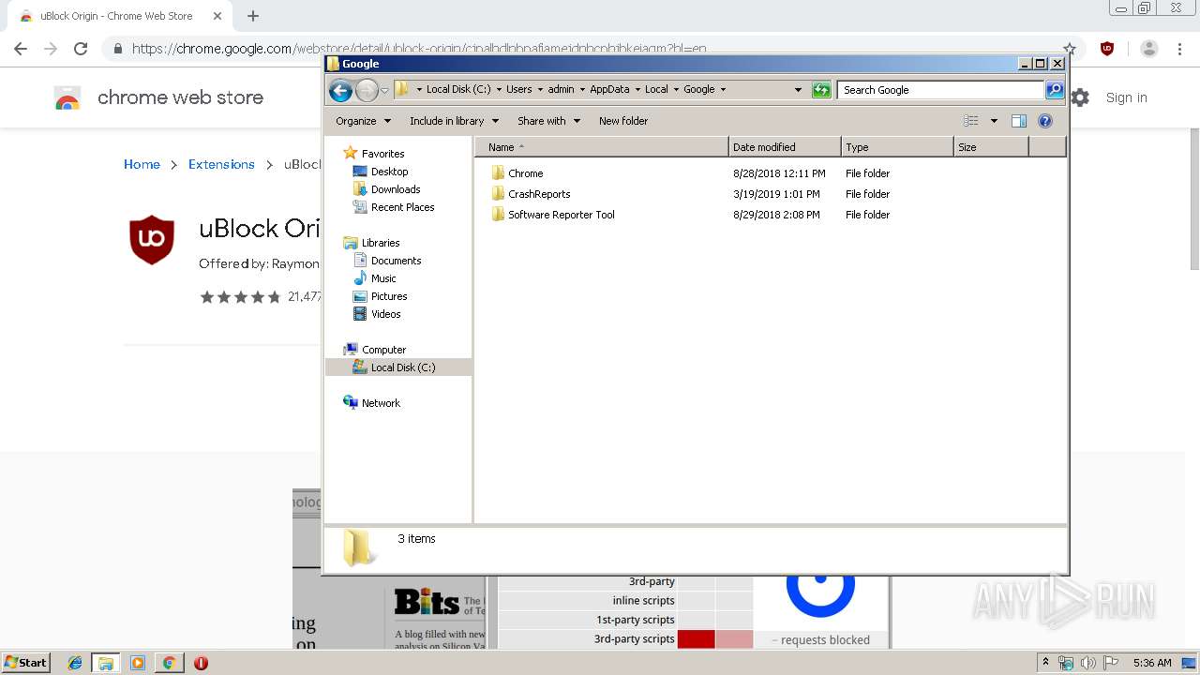The image size is (1200, 675).
Task: Click Chrome taskbar icon
Action: pos(169,663)
